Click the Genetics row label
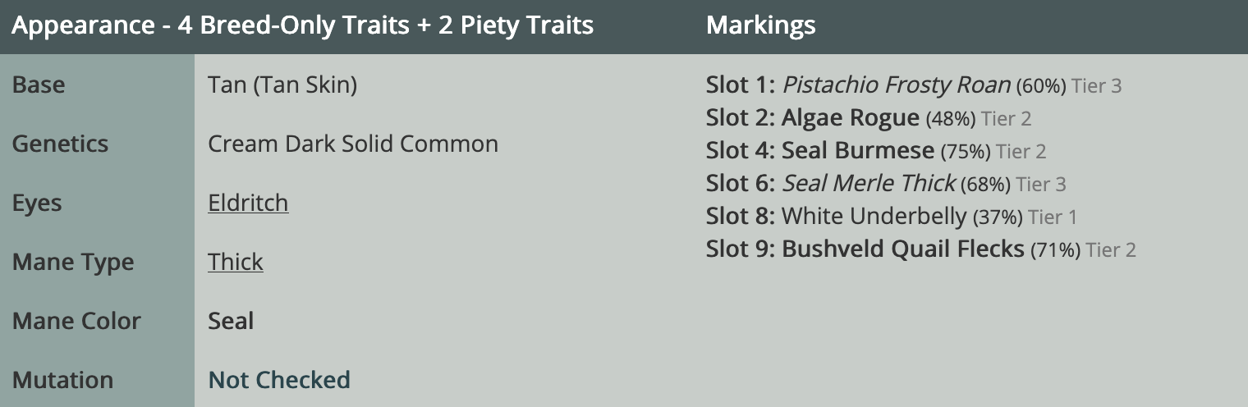The width and height of the screenshot is (1248, 407). [60, 144]
